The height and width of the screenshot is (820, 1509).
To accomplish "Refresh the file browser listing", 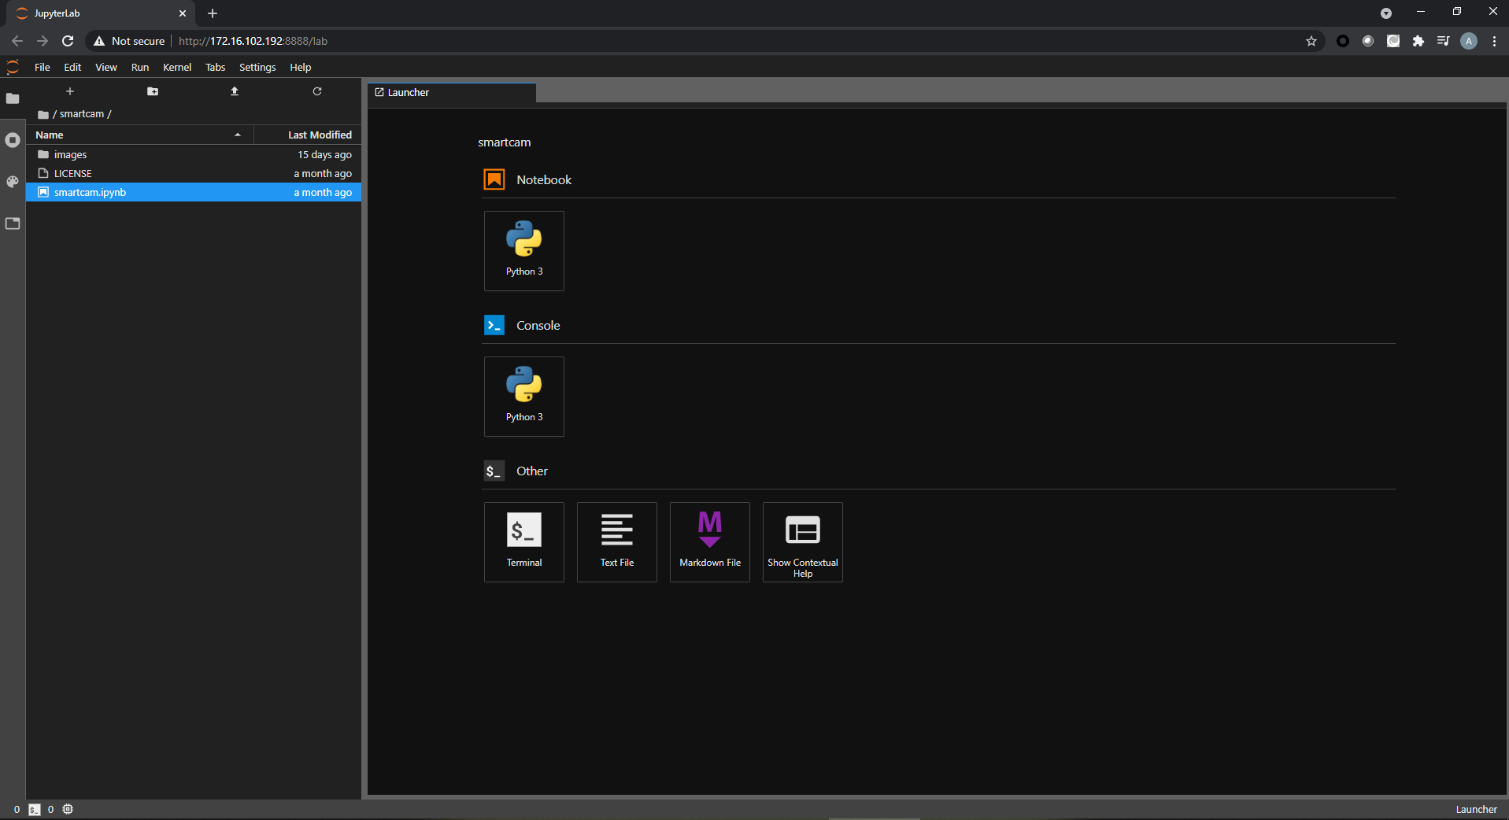I will tap(316, 91).
